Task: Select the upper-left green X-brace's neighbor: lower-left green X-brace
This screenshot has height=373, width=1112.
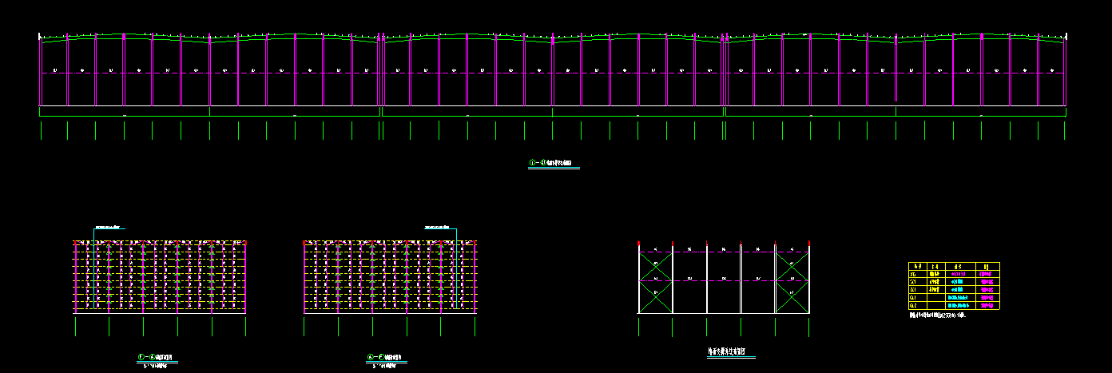Action: tap(656, 295)
